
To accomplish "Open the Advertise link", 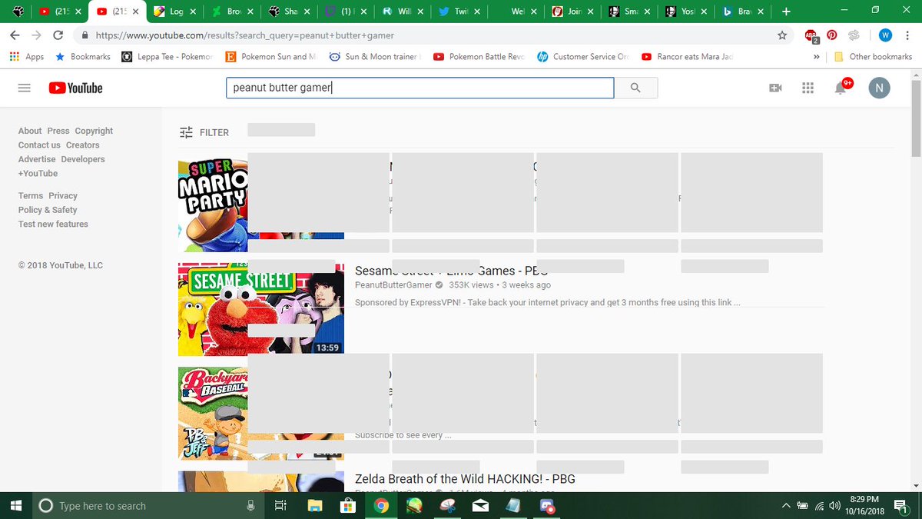I will click(37, 159).
